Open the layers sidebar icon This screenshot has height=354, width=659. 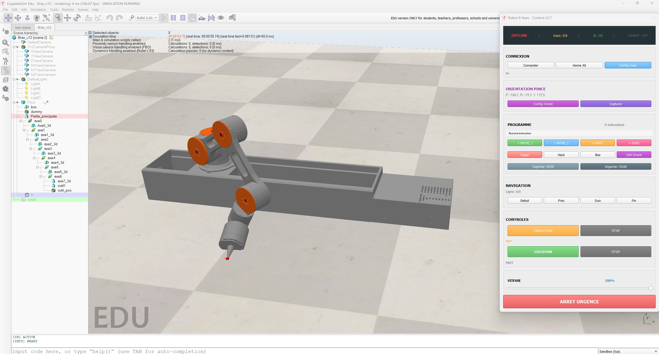(6, 80)
